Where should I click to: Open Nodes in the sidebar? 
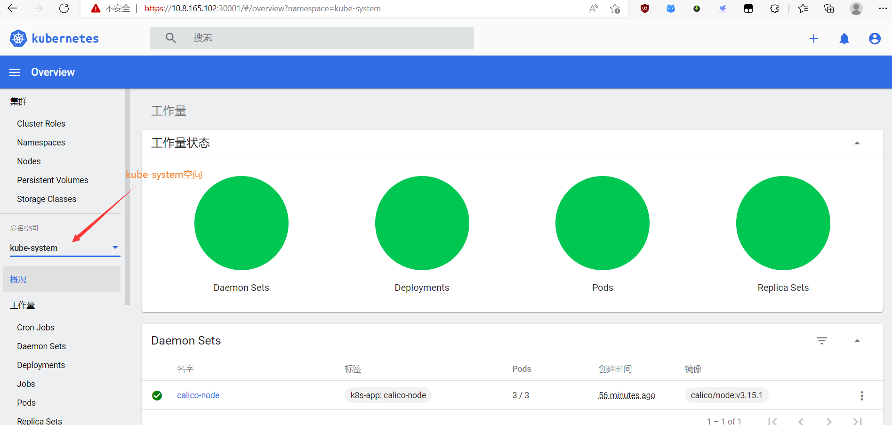click(29, 161)
